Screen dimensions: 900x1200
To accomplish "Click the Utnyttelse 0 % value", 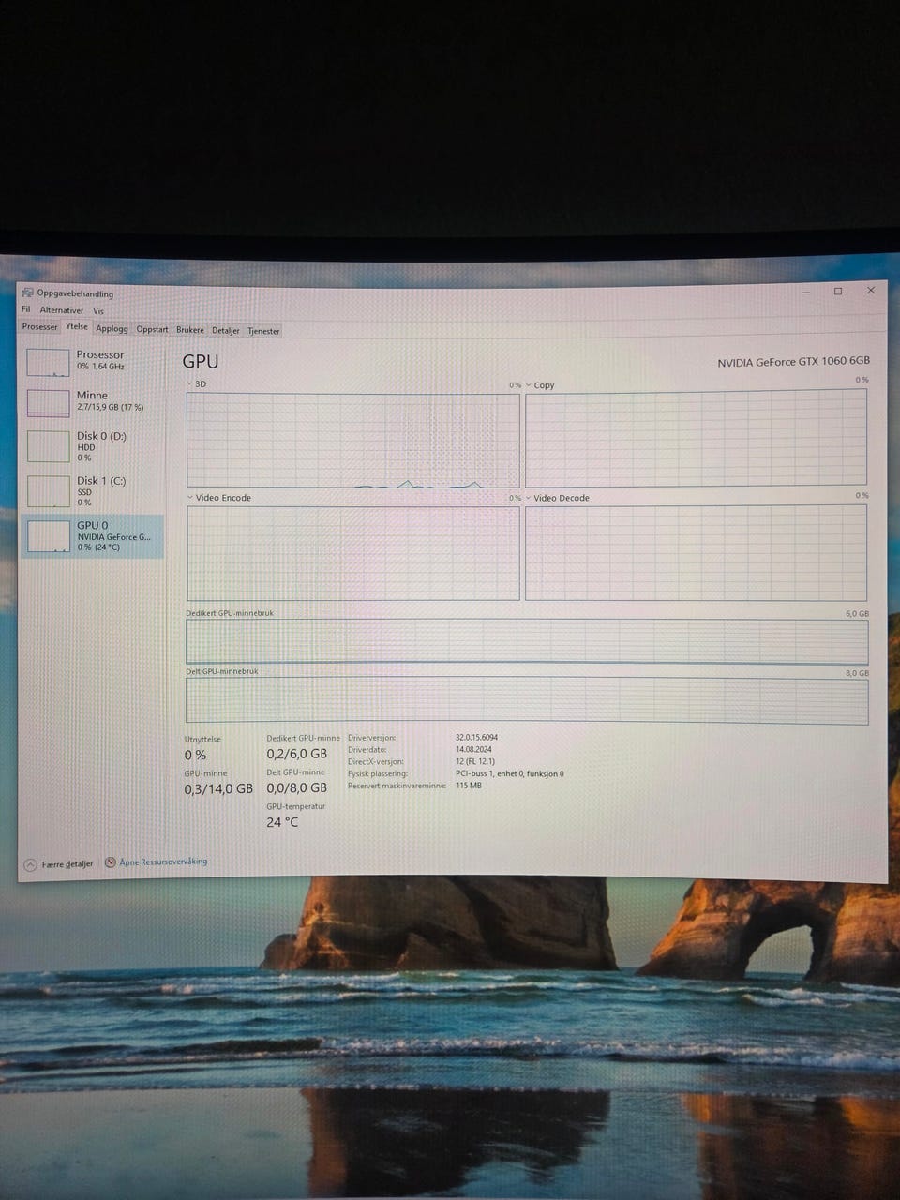I will 195,756.
